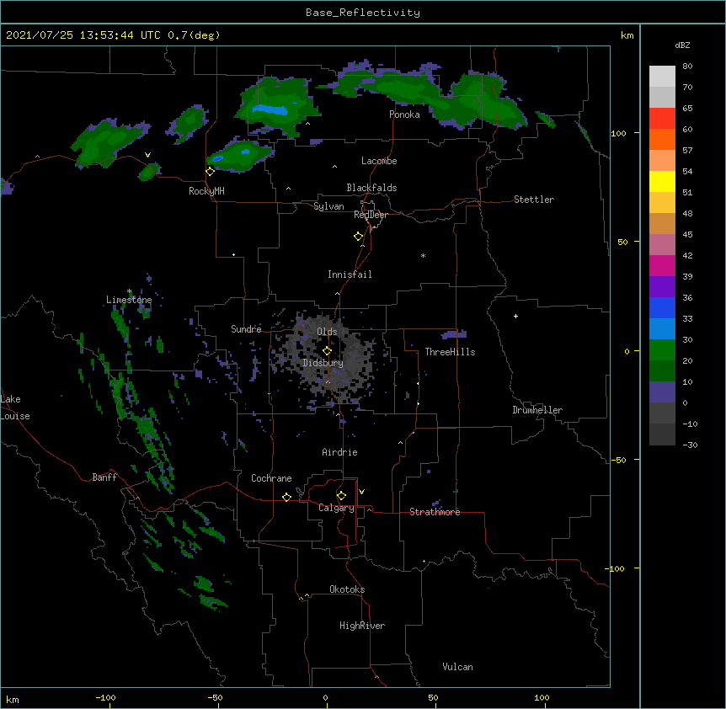Click the Blackfalds city label

371,188
